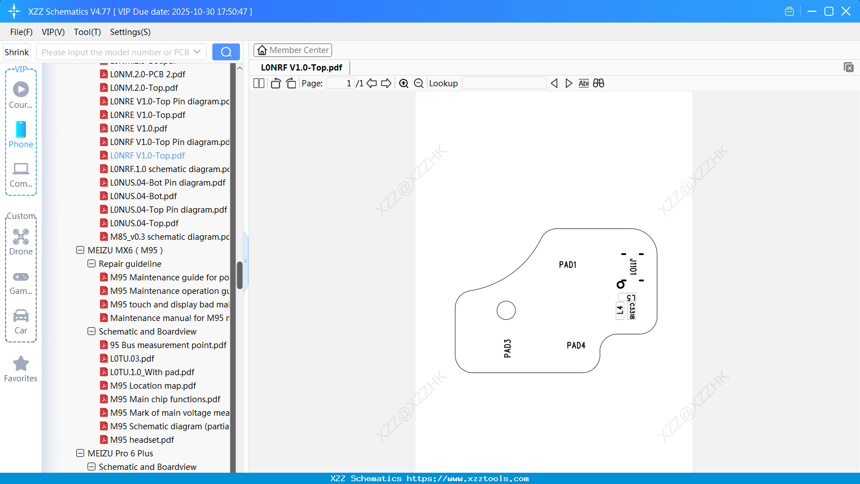The image size is (860, 484).
Task: Rotate the schematic page counterclockwise
Action: click(x=275, y=83)
